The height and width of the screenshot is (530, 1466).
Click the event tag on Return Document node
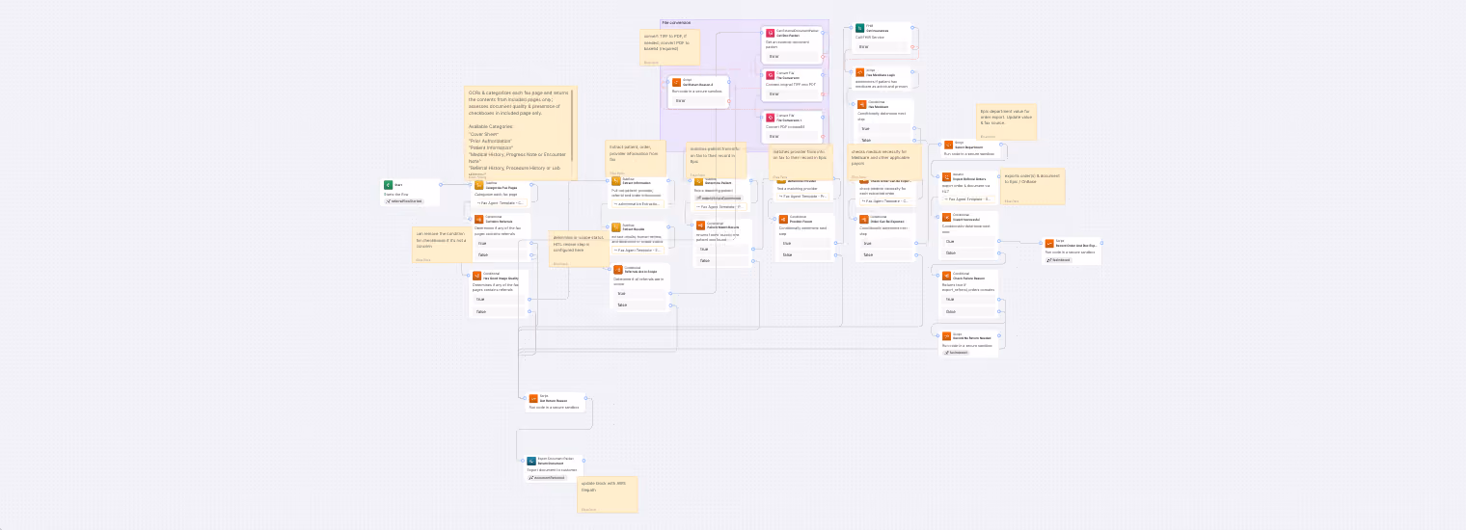click(546, 477)
